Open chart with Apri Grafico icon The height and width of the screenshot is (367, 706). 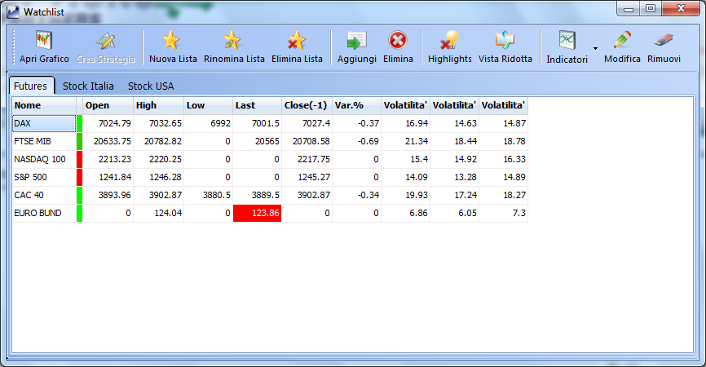(x=44, y=41)
